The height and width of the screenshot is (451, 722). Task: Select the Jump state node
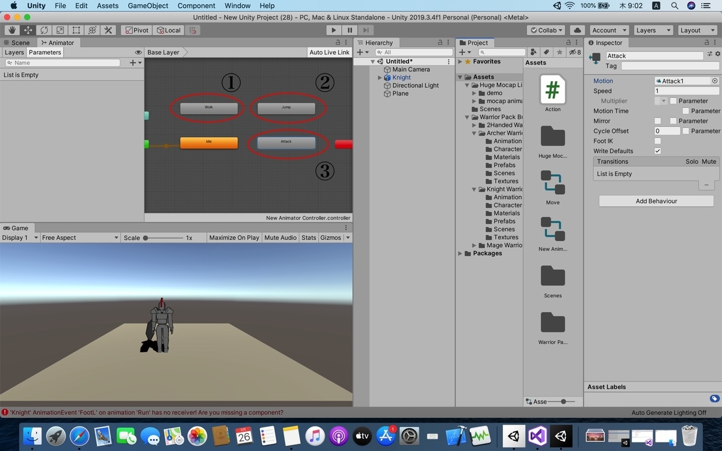pyautogui.click(x=286, y=108)
